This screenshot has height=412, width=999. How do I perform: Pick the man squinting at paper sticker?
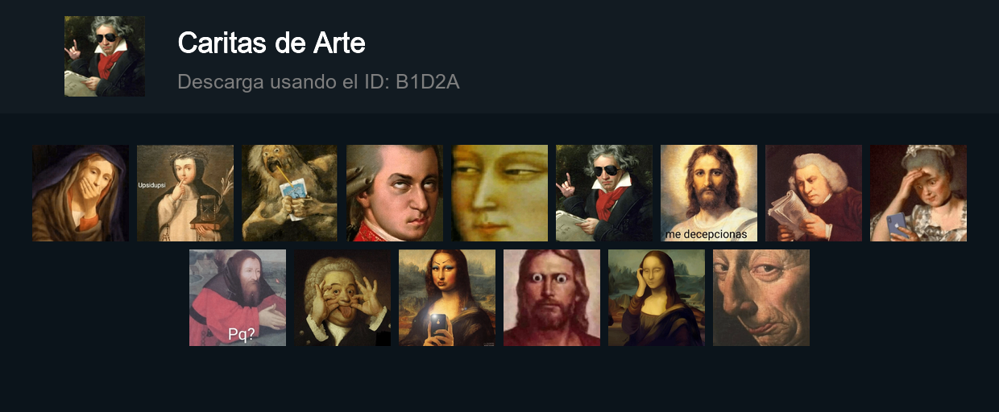coord(814,193)
